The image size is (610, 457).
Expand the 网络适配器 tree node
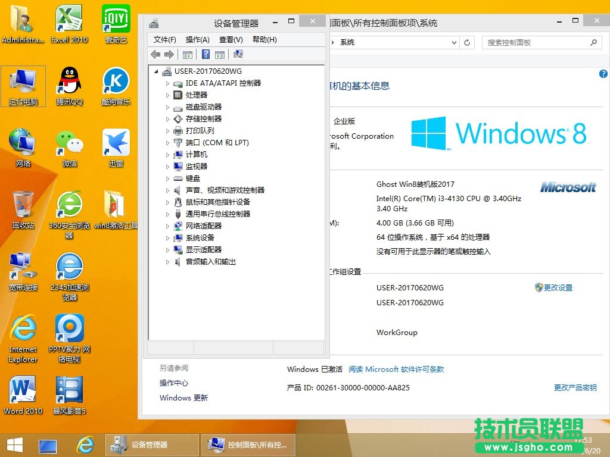coord(167,226)
